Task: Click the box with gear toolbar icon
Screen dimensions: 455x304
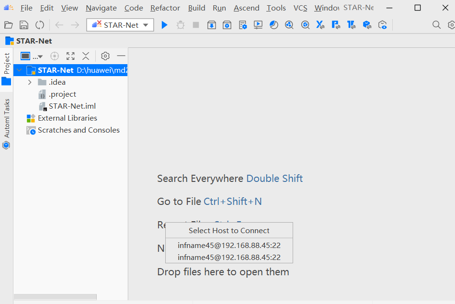Action: tap(227, 25)
